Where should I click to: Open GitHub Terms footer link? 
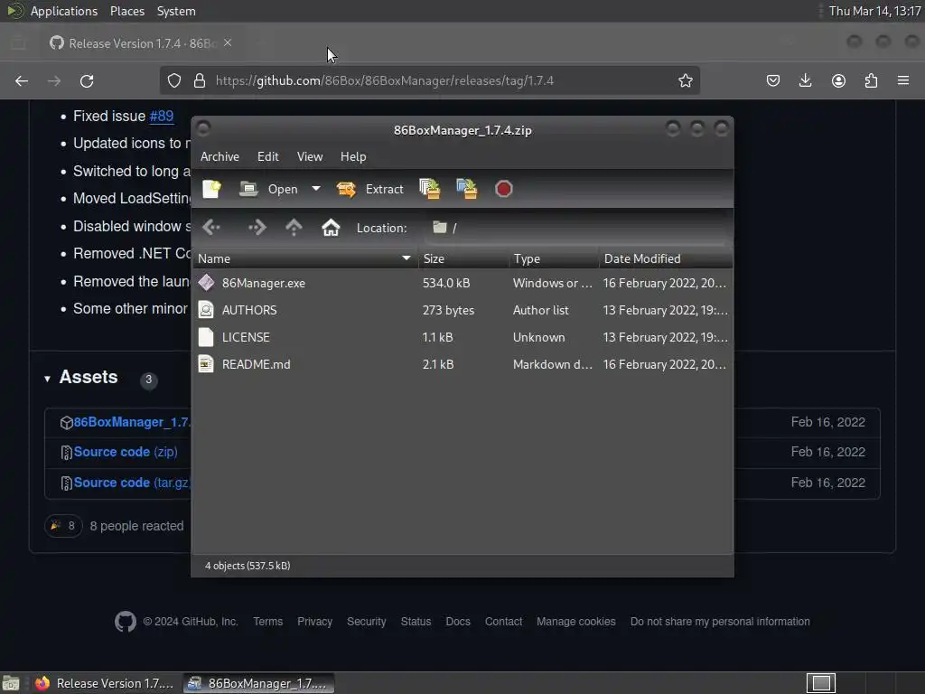pos(267,622)
